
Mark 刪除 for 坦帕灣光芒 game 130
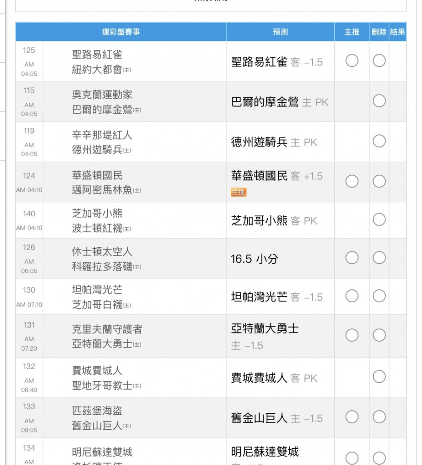379,296
